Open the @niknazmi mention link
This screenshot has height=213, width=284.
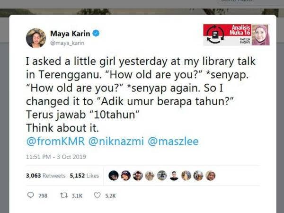tap(116, 141)
